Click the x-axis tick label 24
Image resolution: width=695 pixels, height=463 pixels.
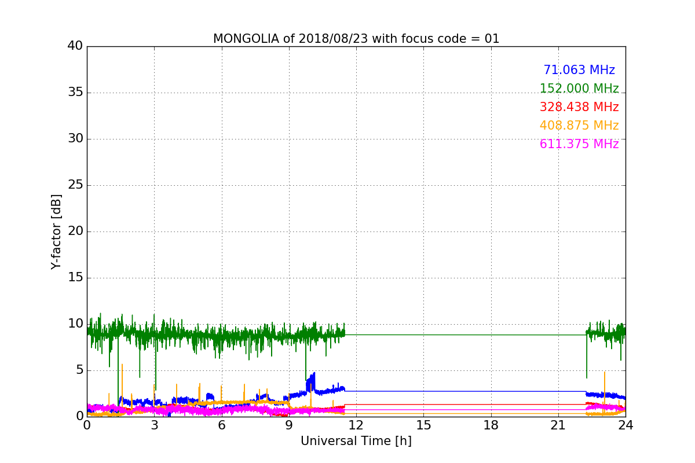click(625, 425)
